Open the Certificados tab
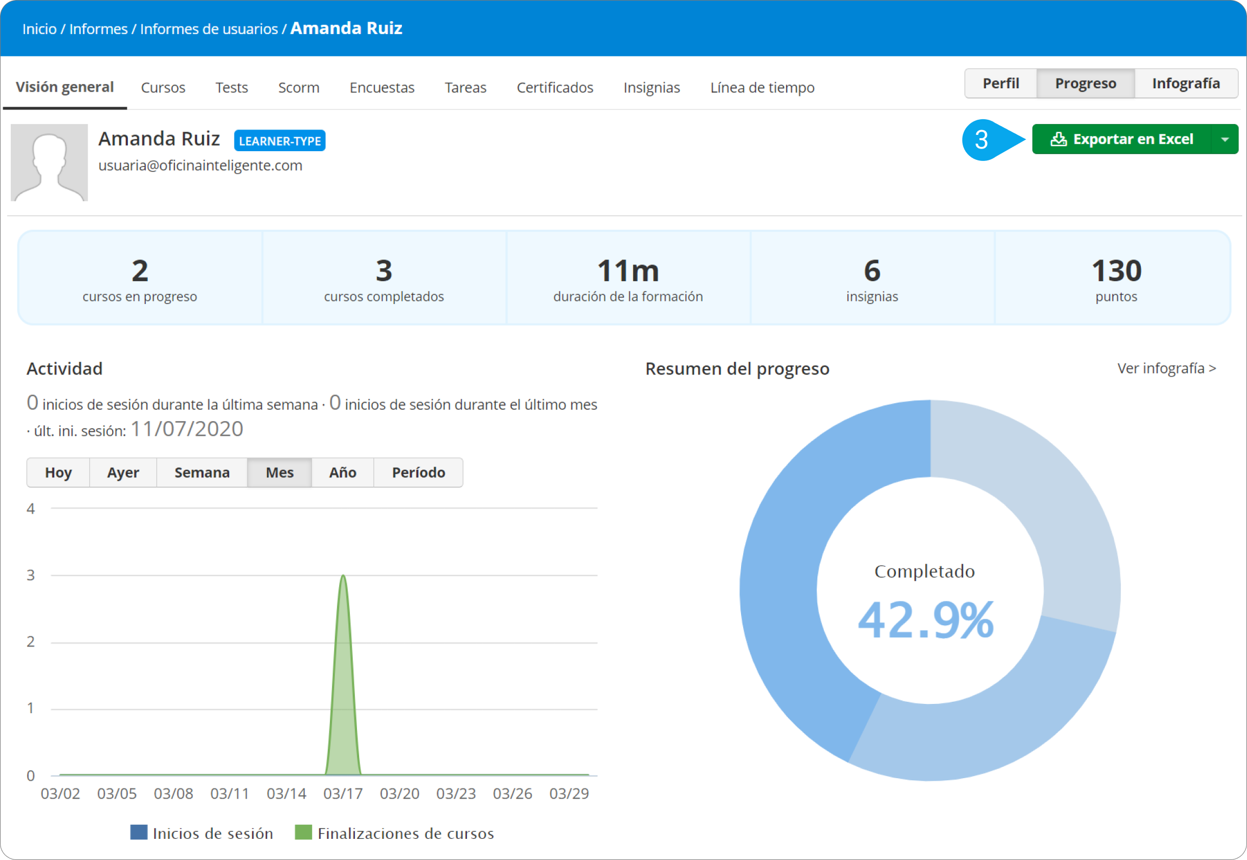Viewport: 1247px width, 860px height. [x=555, y=87]
